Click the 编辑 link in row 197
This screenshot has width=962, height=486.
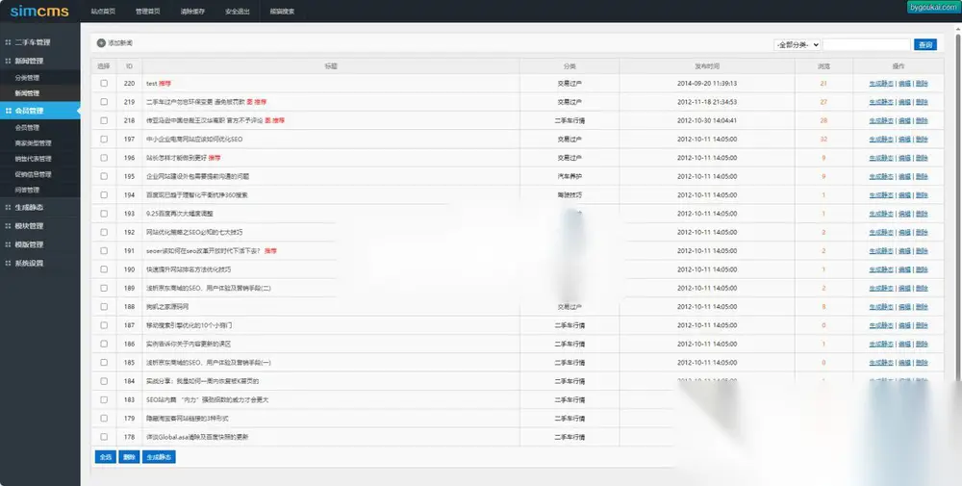tap(904, 140)
